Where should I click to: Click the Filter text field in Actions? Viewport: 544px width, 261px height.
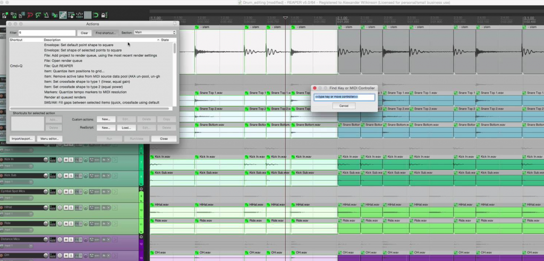(x=47, y=32)
